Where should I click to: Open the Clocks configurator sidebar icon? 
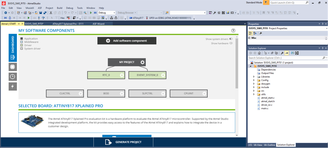(x=13, y=77)
